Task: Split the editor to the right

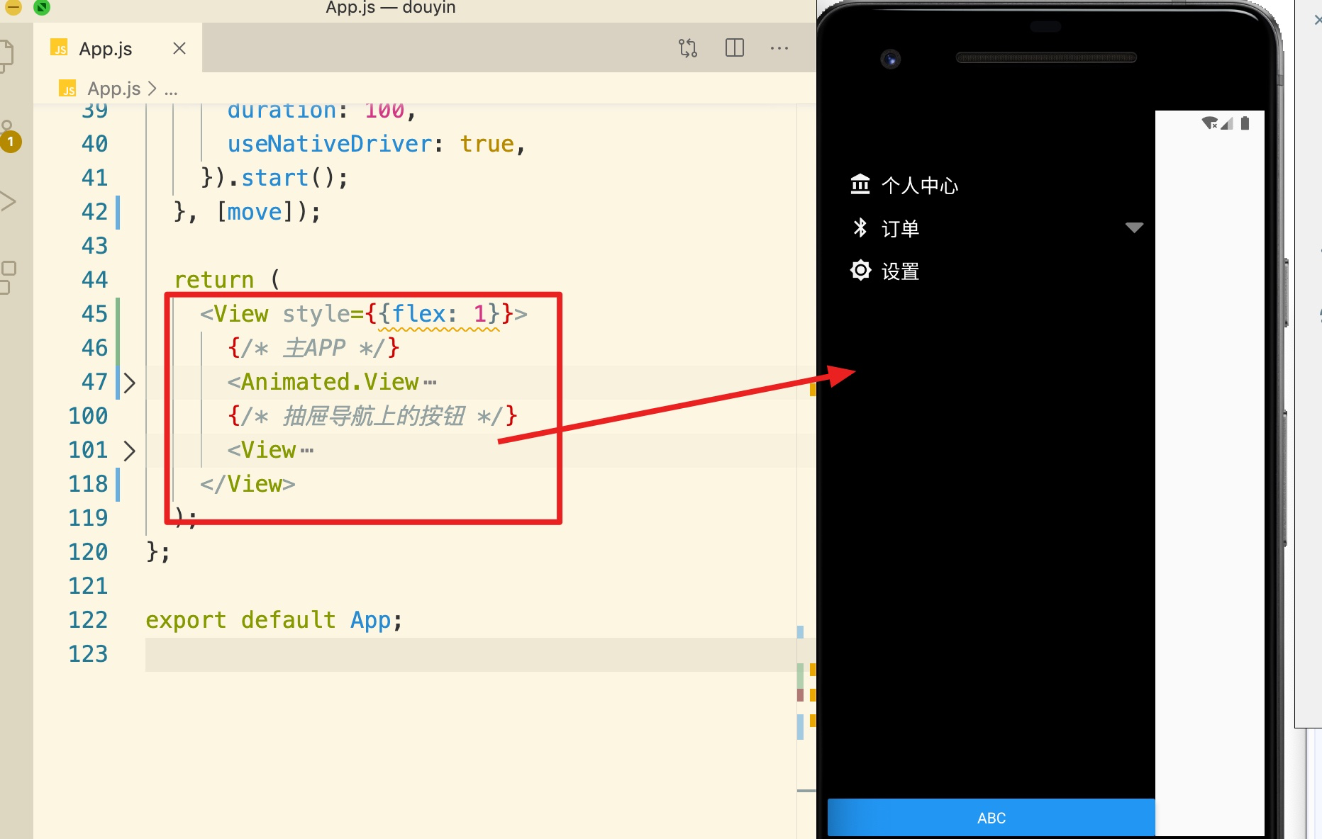Action: pos(735,48)
